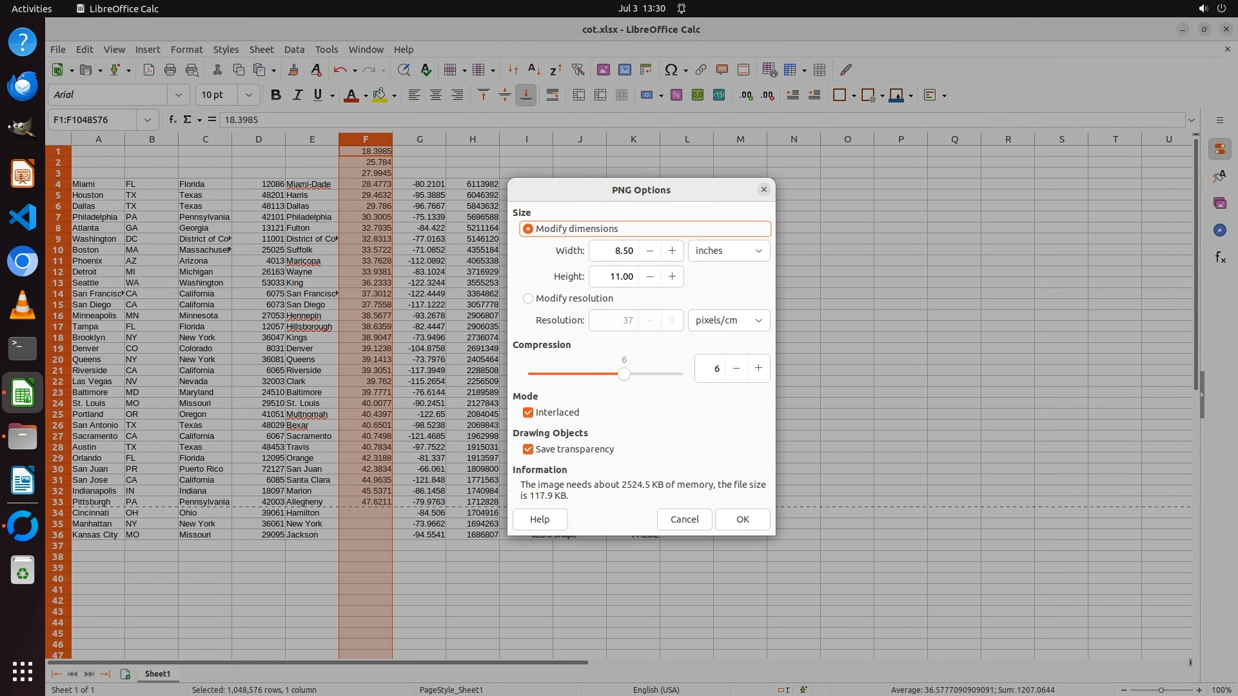The height and width of the screenshot is (696, 1238).
Task: Click the Italic formatting icon
Action: point(297,95)
